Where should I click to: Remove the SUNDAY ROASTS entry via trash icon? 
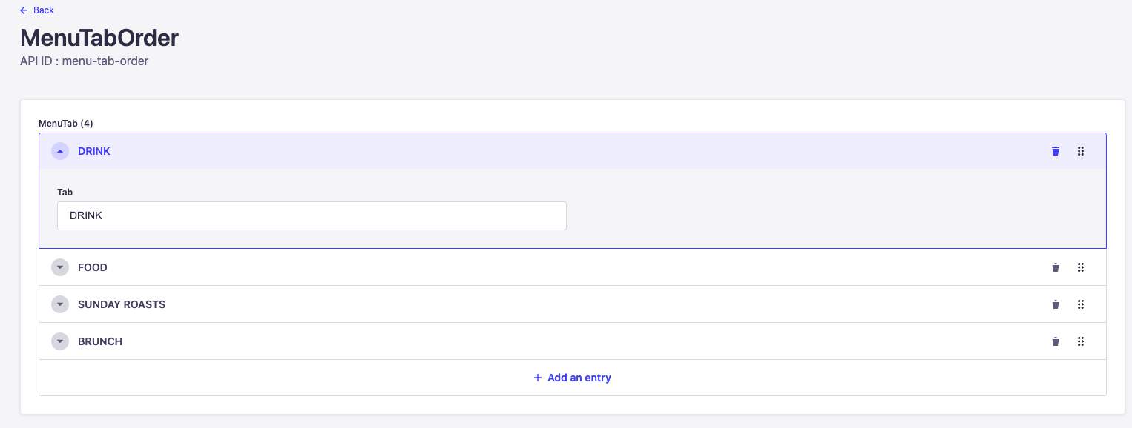(1056, 304)
